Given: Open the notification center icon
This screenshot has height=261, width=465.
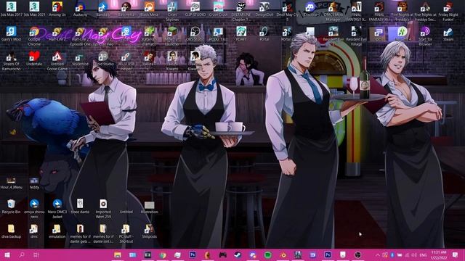Looking at the screenshot, I should (456, 254).
